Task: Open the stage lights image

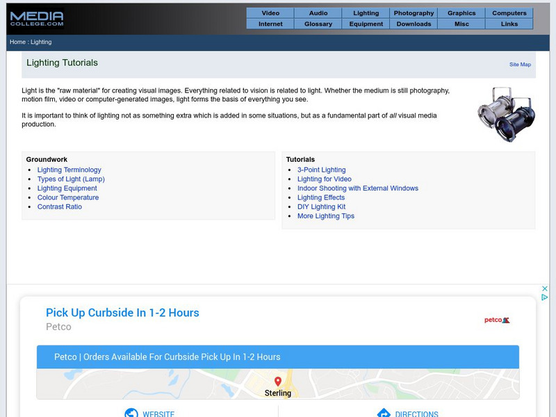Action: (507, 115)
